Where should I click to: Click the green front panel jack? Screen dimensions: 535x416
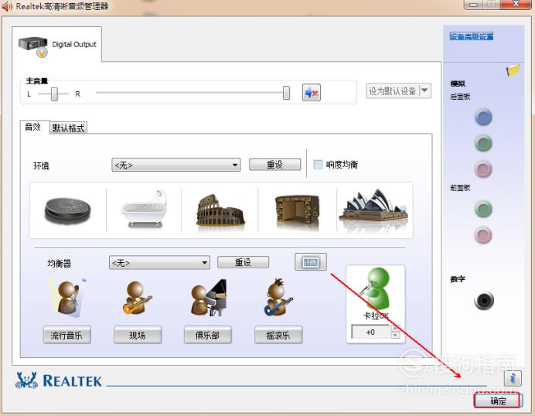[483, 210]
